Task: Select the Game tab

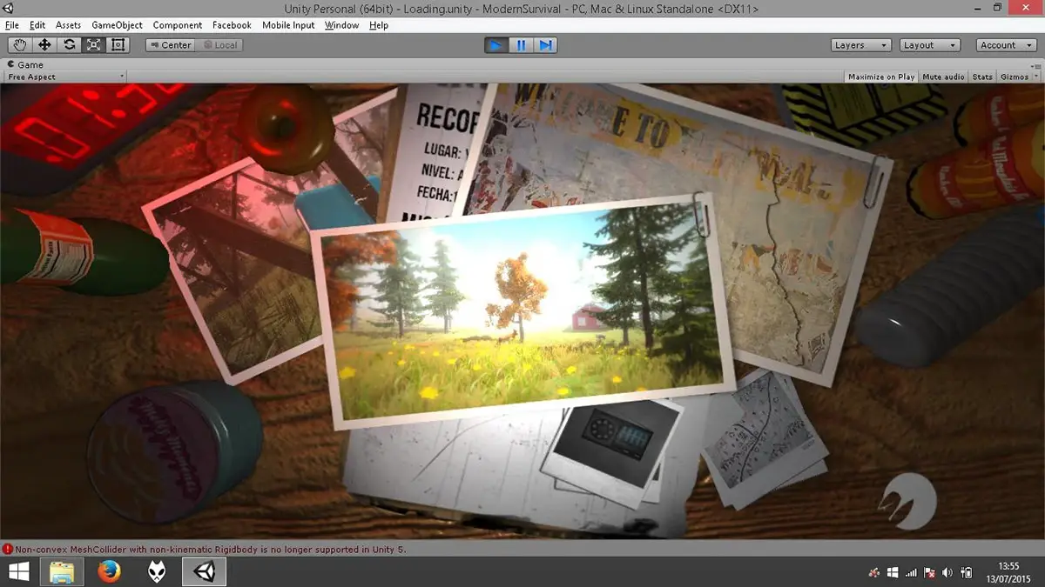Action: 24,64
